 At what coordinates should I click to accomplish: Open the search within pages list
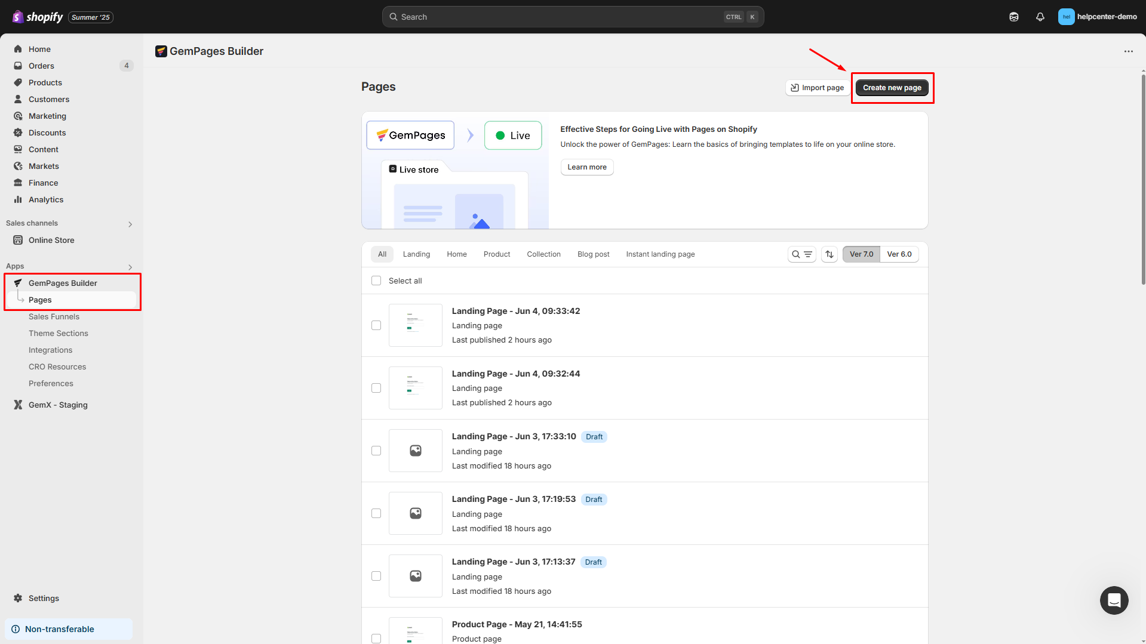pyautogui.click(x=795, y=254)
